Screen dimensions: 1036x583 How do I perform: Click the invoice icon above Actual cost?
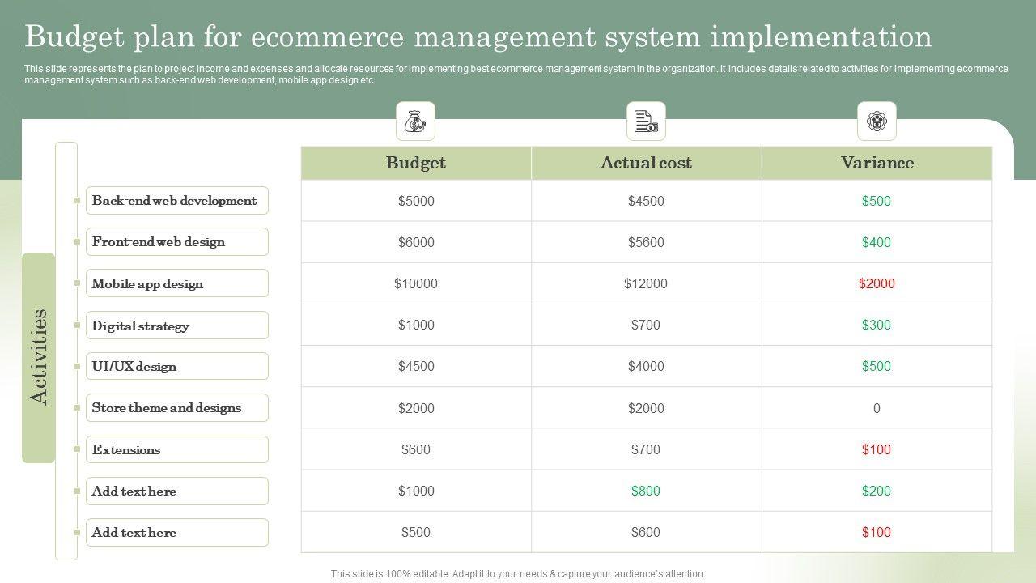coord(646,121)
